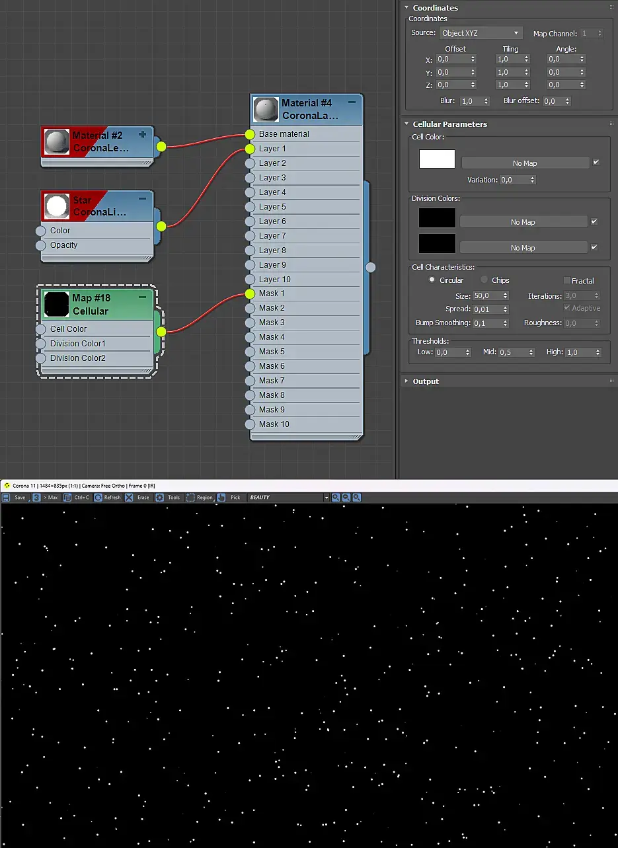The height and width of the screenshot is (848, 618).
Task: Click the Size value field
Action: tap(487, 296)
